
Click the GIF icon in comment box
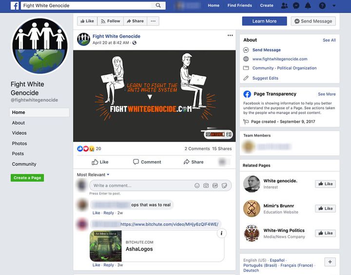point(215,186)
